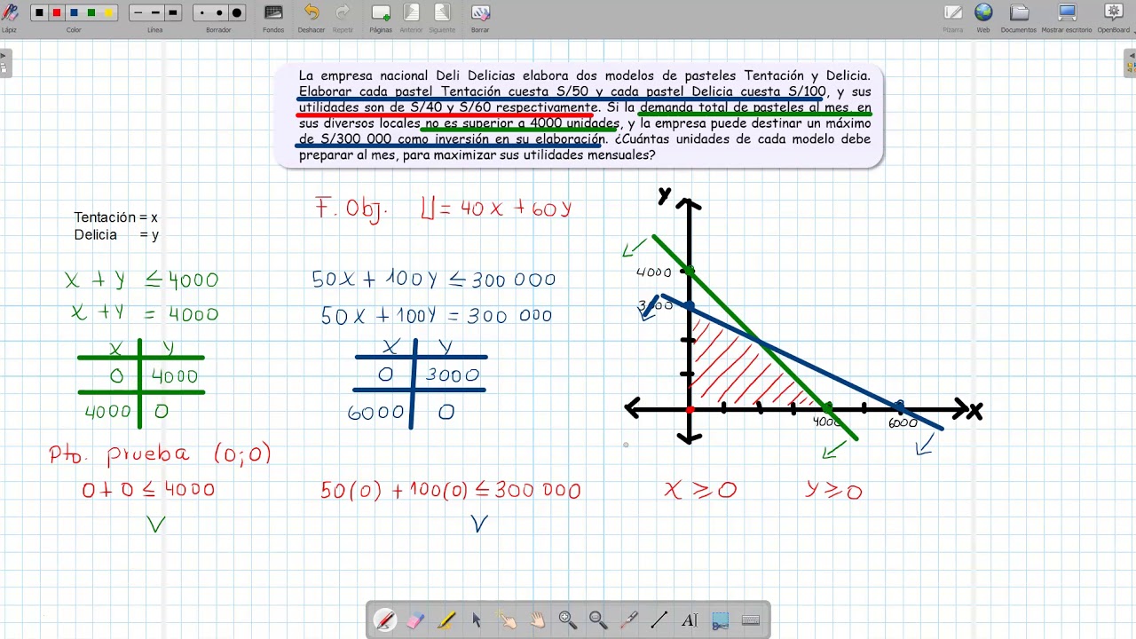Screen dimensions: 1136x639
Task: Select the medium eraser size
Action: coord(219,12)
